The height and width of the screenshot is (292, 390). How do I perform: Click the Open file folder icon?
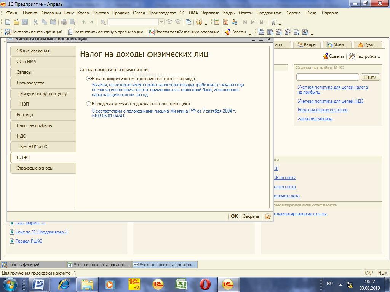(x=16, y=22)
